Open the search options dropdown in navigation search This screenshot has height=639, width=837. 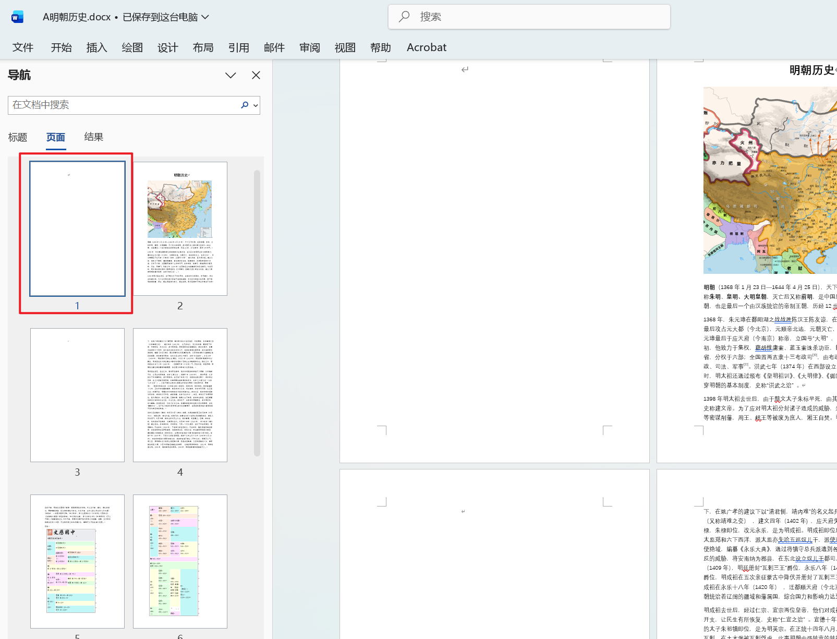pos(254,105)
